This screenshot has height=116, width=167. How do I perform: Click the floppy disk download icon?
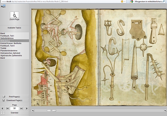pos(4,100)
